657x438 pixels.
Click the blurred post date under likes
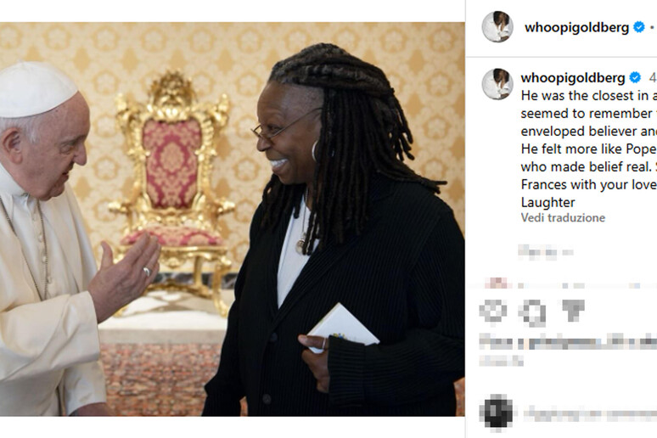pyautogui.click(x=501, y=360)
